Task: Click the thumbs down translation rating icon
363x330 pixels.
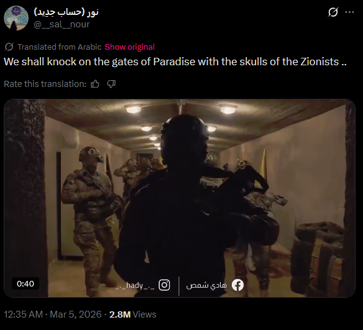Action: tap(111, 84)
